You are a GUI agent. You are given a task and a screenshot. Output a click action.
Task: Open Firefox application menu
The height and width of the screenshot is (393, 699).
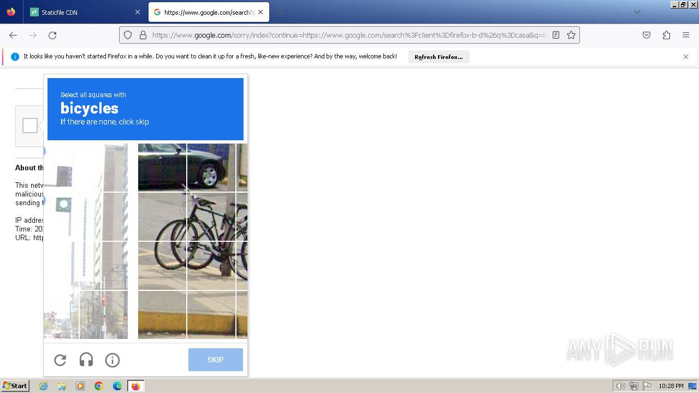pos(686,35)
